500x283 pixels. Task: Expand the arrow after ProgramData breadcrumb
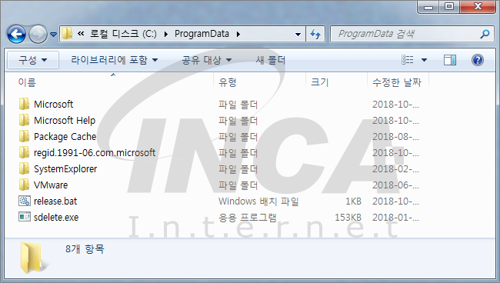(238, 34)
